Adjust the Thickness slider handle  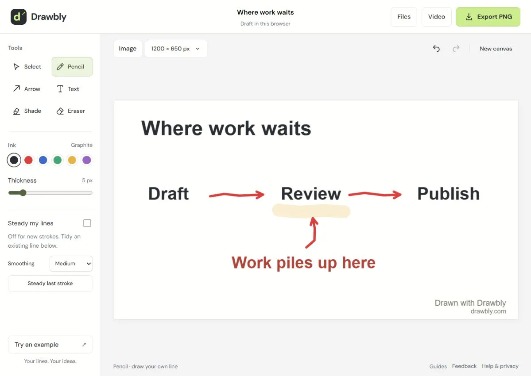(23, 193)
